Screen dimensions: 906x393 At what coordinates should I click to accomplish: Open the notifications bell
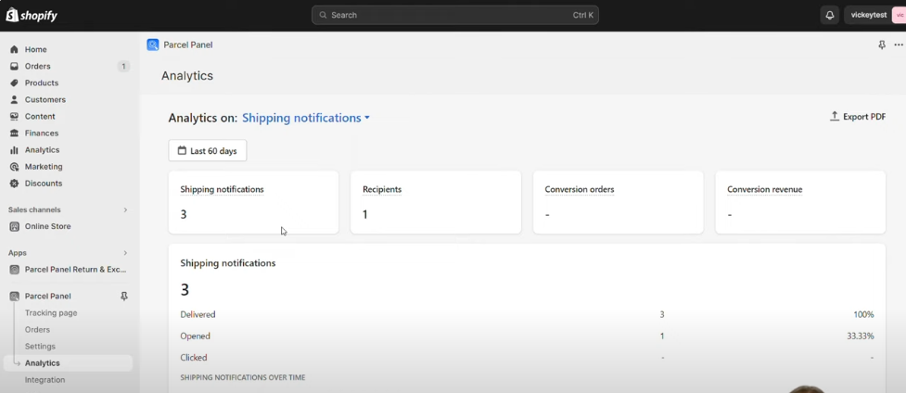point(830,15)
